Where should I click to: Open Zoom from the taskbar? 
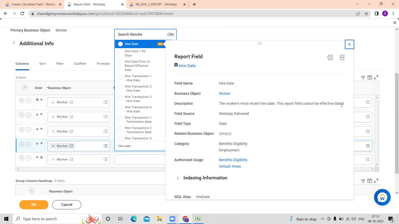[172, 219]
